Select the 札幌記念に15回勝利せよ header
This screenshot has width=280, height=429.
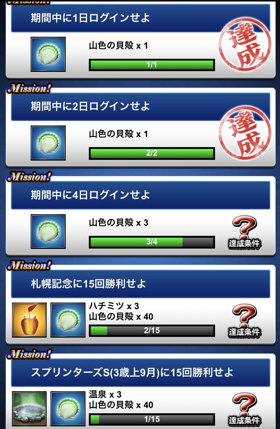[x=140, y=284]
